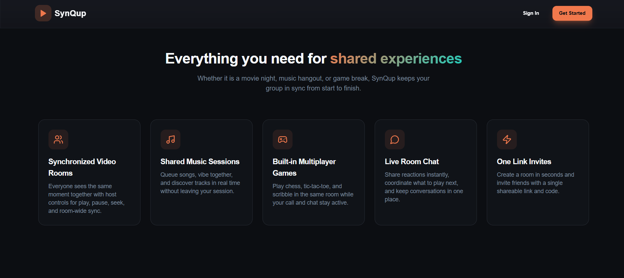624x278 pixels.
Task: Select the One Link Invites heading
Action: click(x=524, y=162)
